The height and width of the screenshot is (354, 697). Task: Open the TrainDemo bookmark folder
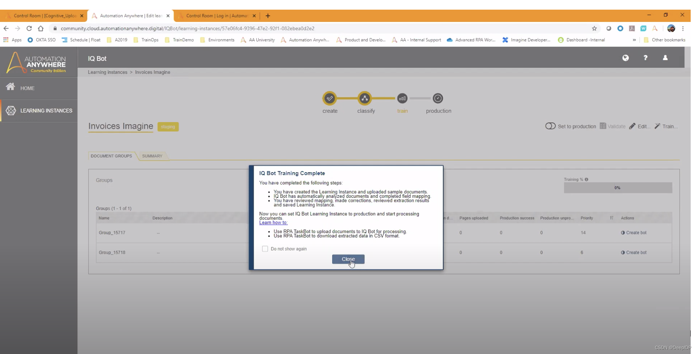pyautogui.click(x=179, y=40)
